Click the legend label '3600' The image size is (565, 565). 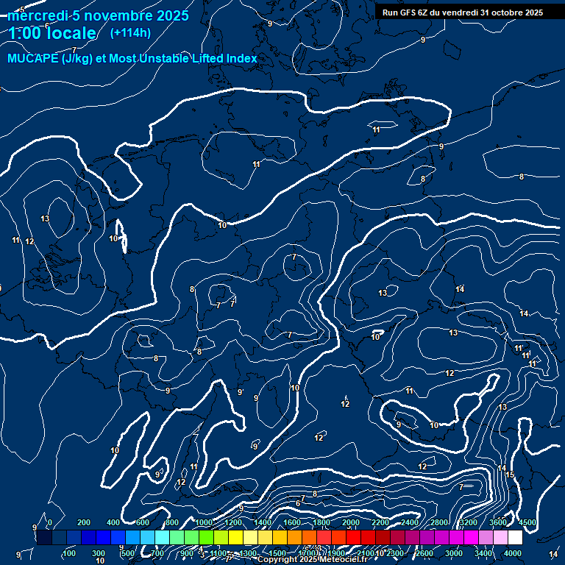pyautogui.click(x=498, y=522)
